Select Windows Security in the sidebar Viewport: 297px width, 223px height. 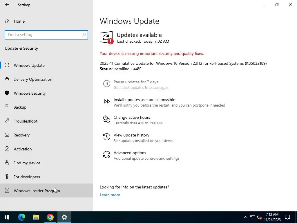click(46, 93)
